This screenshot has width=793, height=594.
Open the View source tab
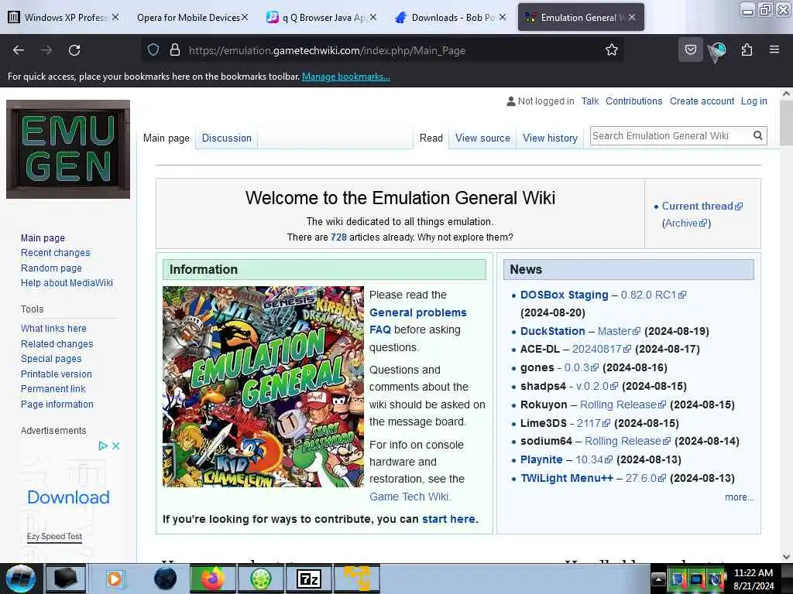click(482, 138)
